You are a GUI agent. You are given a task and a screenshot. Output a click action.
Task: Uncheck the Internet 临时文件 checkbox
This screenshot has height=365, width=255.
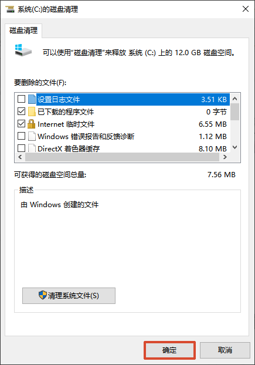point(21,124)
